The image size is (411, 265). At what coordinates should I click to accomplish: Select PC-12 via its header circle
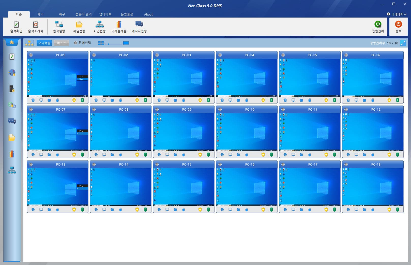[346, 109]
